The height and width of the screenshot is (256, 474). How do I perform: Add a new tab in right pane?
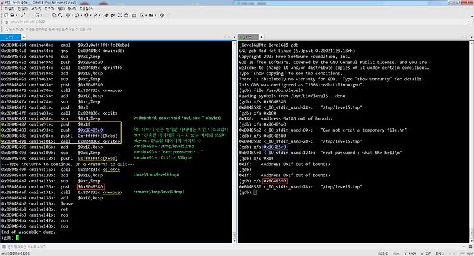[261, 37]
